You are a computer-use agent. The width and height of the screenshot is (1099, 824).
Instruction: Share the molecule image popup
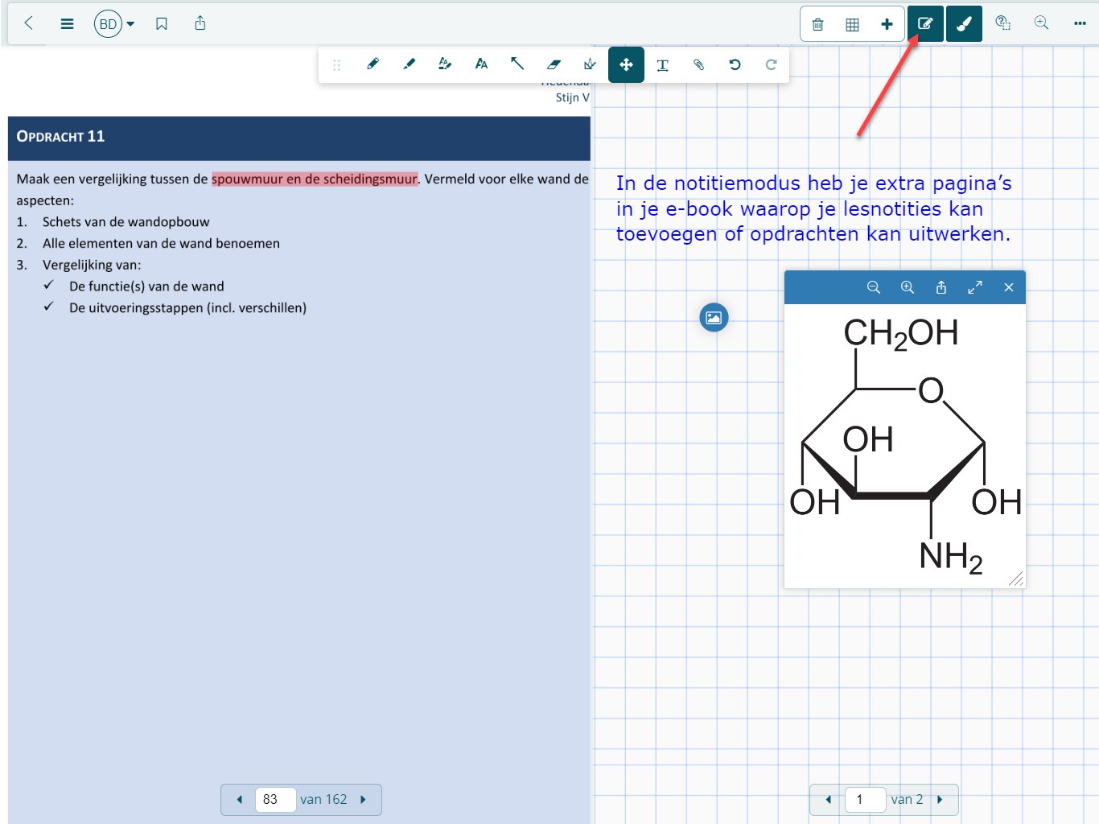(941, 287)
